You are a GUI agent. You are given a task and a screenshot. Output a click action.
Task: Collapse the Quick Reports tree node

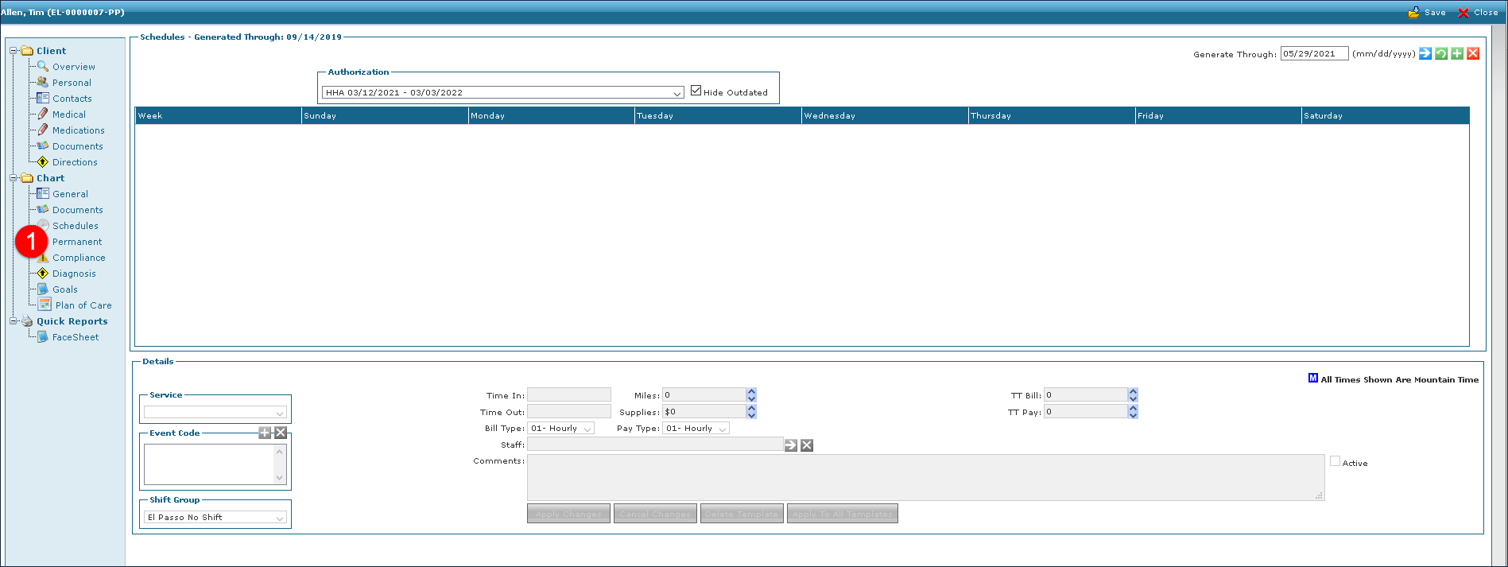point(14,321)
